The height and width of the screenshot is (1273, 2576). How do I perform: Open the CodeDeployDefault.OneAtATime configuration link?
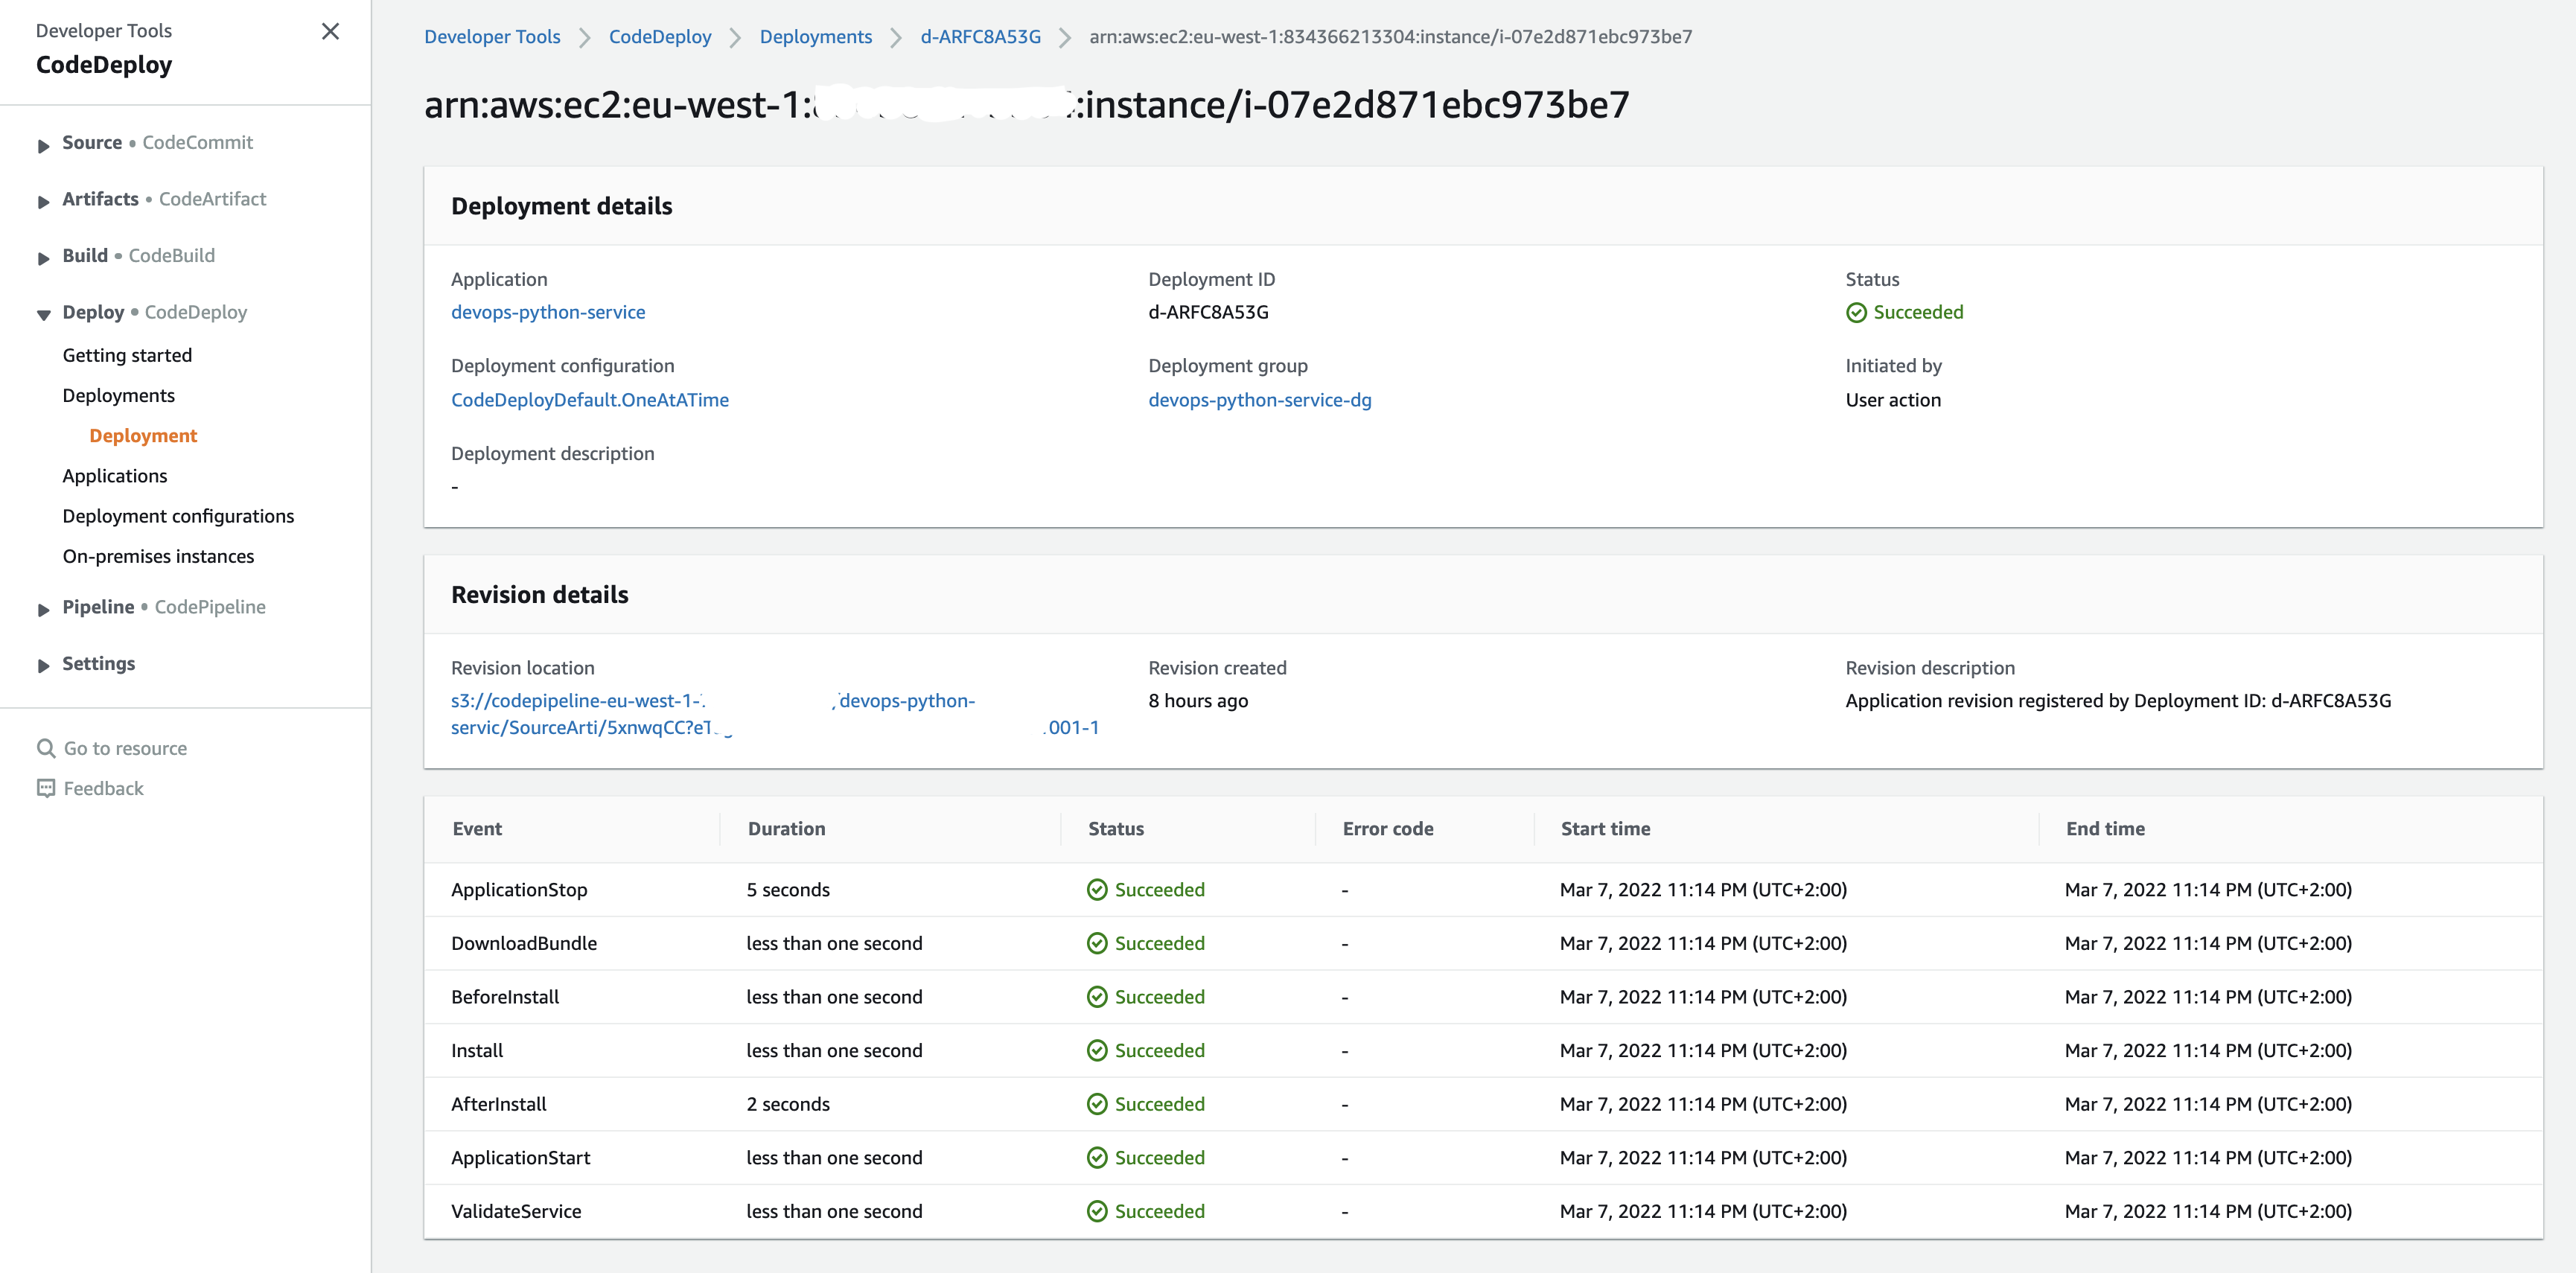tap(589, 400)
